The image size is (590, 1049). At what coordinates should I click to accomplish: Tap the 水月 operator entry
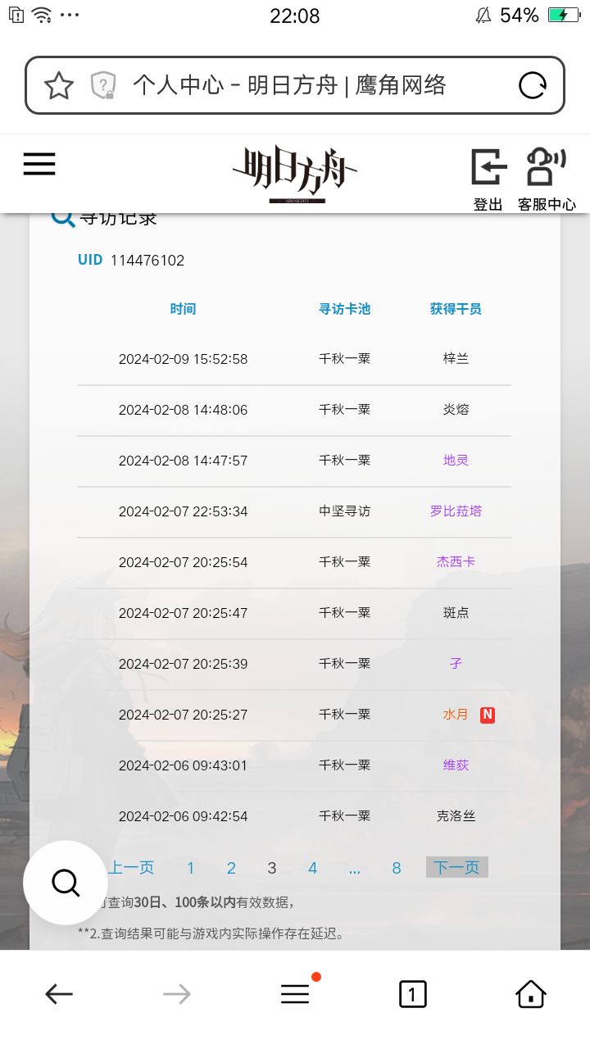click(456, 715)
